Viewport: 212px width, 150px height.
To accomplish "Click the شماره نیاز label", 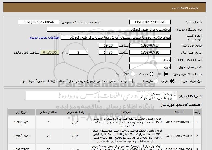I will [194, 22].
